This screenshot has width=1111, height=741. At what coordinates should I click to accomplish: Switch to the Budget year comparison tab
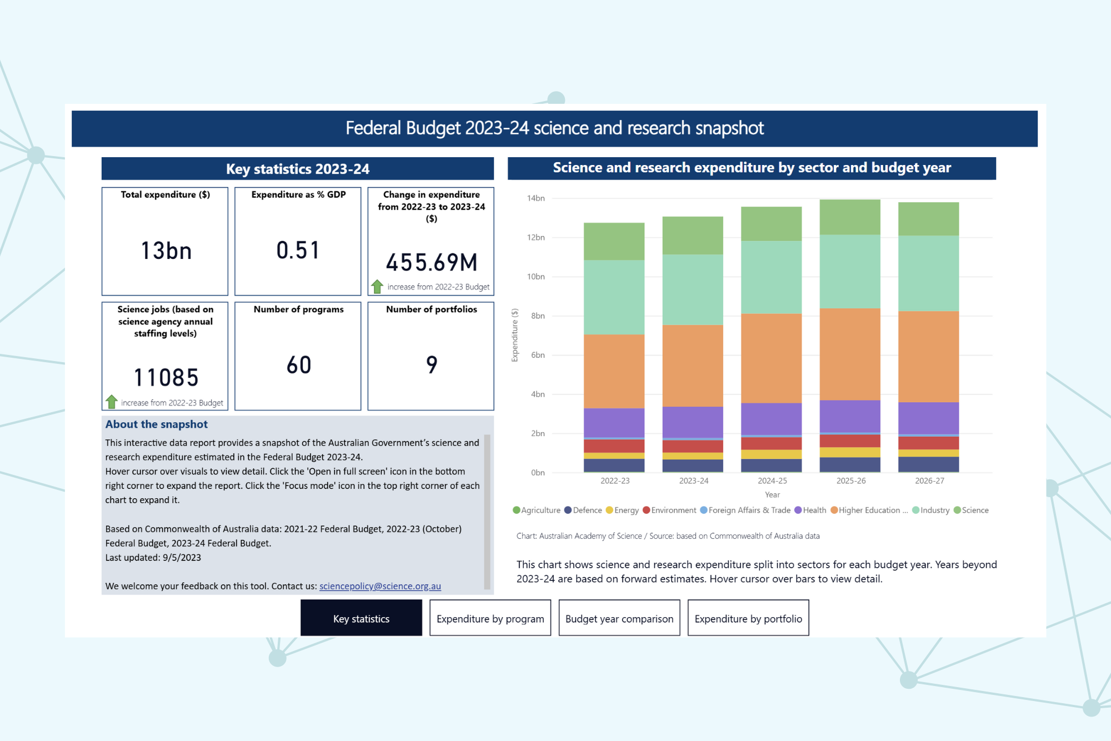click(x=619, y=618)
